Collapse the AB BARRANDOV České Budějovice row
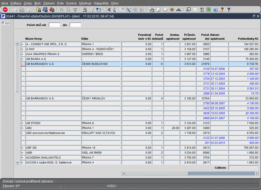The image size is (261, 190). point(23,64)
